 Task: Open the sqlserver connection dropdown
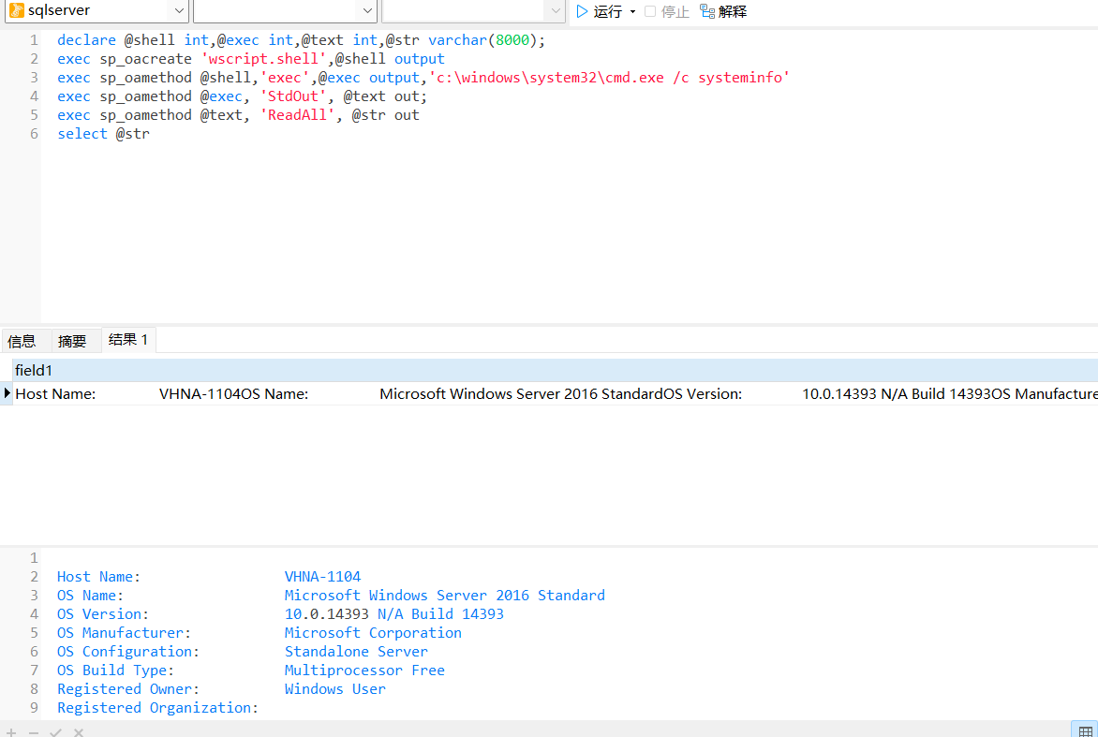click(179, 10)
